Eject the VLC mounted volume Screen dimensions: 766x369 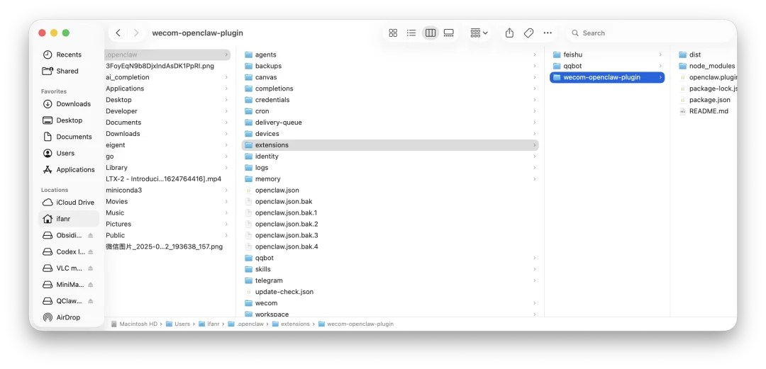point(91,268)
